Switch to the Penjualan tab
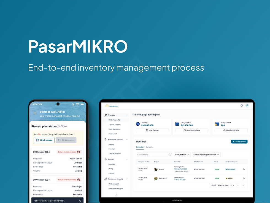The image size is (270, 203). pos(150,147)
